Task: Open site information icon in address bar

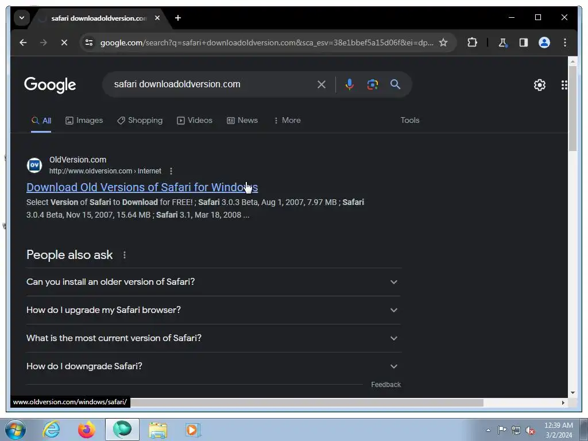Action: 89,42
